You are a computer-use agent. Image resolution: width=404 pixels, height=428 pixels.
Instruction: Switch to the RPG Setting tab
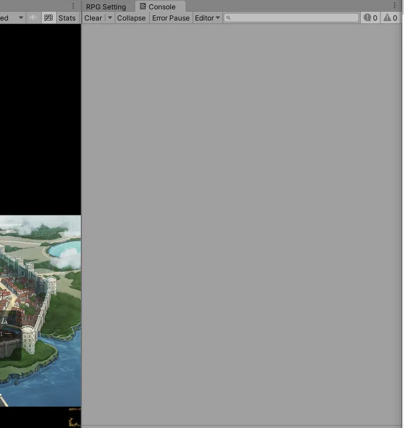pos(106,7)
